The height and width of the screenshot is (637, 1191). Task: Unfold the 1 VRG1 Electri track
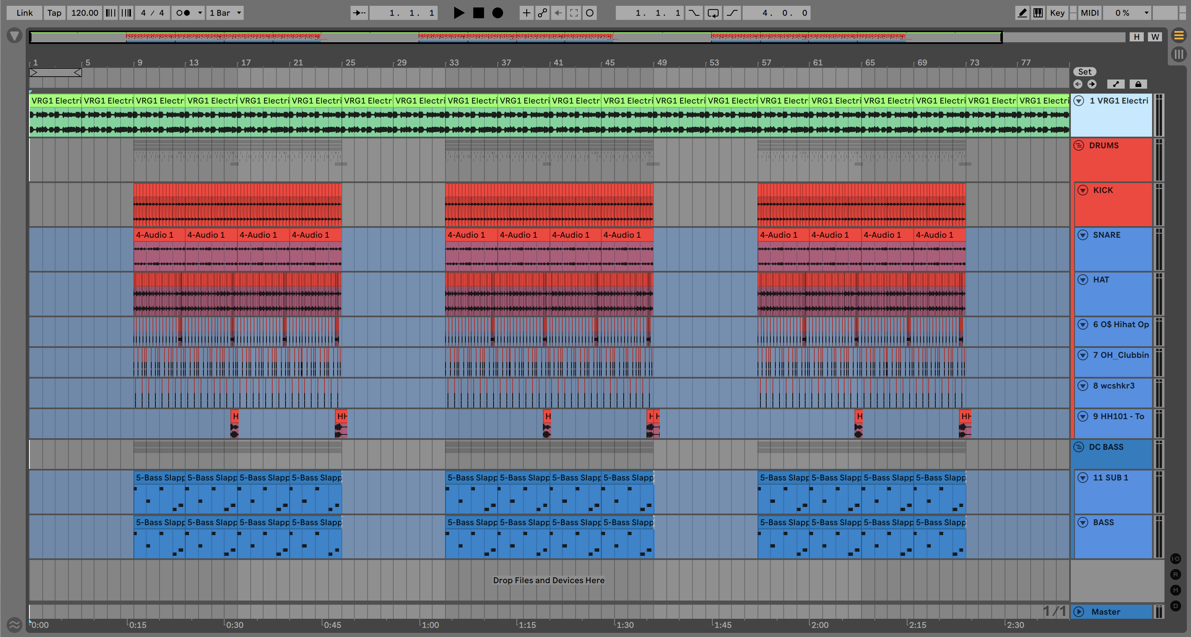tap(1079, 101)
